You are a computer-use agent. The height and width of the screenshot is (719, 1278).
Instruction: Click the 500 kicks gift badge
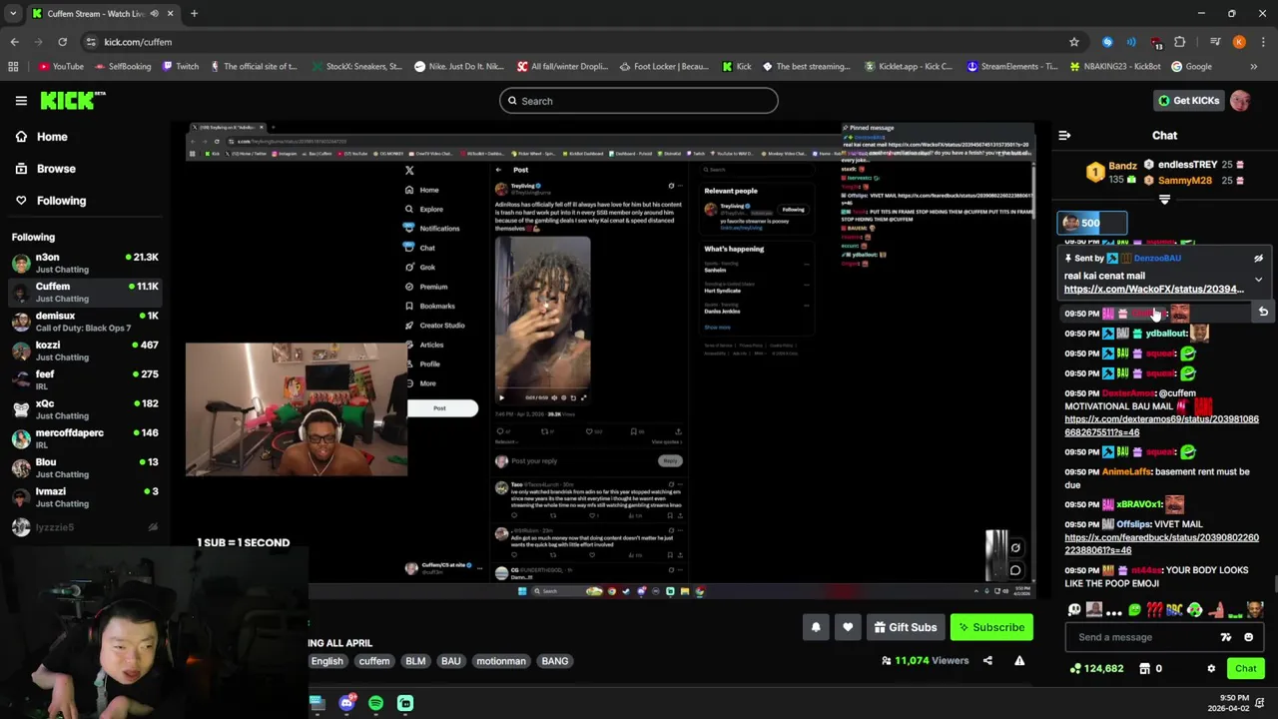coord(1092,223)
